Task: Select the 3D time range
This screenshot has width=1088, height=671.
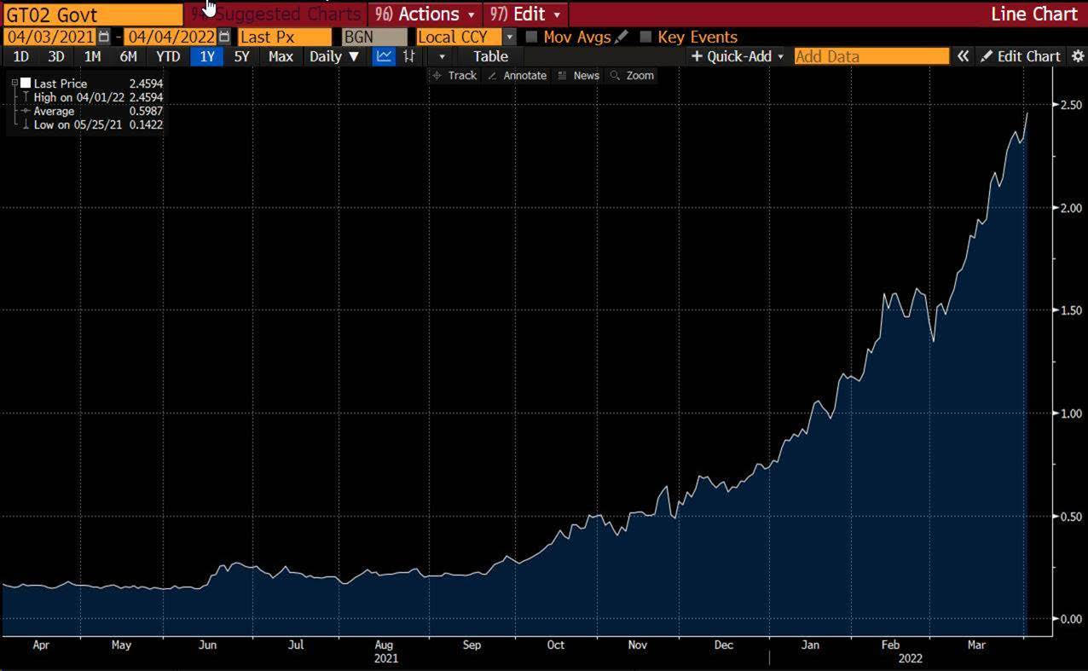Action: (x=56, y=56)
